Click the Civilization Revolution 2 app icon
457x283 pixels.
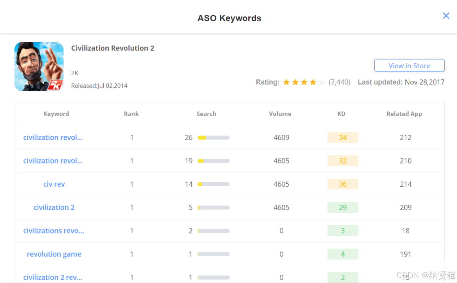tap(39, 66)
